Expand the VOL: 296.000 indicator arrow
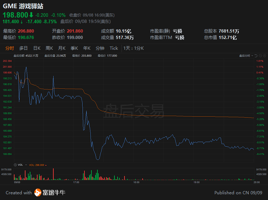The width and height of the screenshot is (268, 200). [46, 165]
